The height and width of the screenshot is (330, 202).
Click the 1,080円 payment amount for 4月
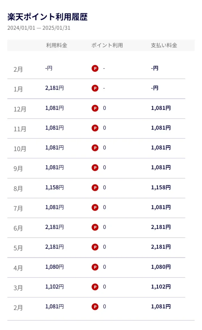[161, 267]
